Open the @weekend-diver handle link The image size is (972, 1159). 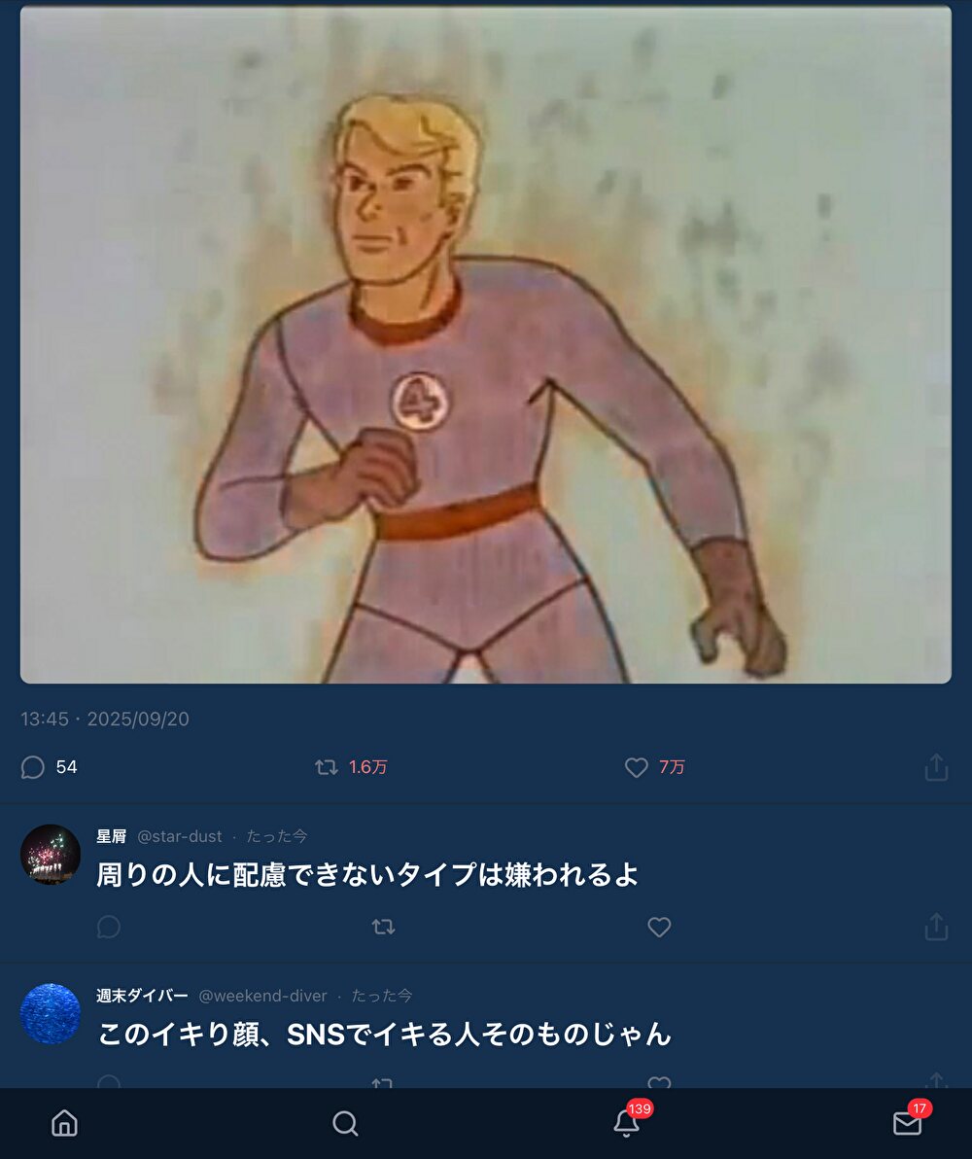coord(262,996)
